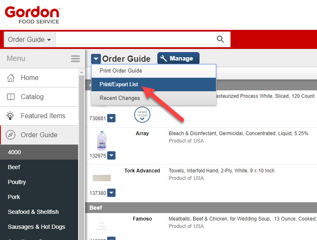Select Seafood & Shellfish category
This screenshot has width=317, height=240.
[x=39, y=212]
